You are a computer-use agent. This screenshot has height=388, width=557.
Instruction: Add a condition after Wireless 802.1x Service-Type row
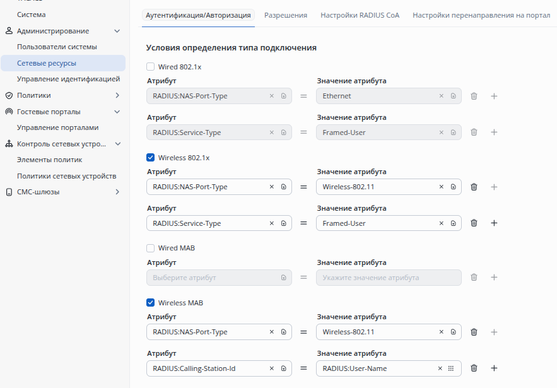pos(494,223)
